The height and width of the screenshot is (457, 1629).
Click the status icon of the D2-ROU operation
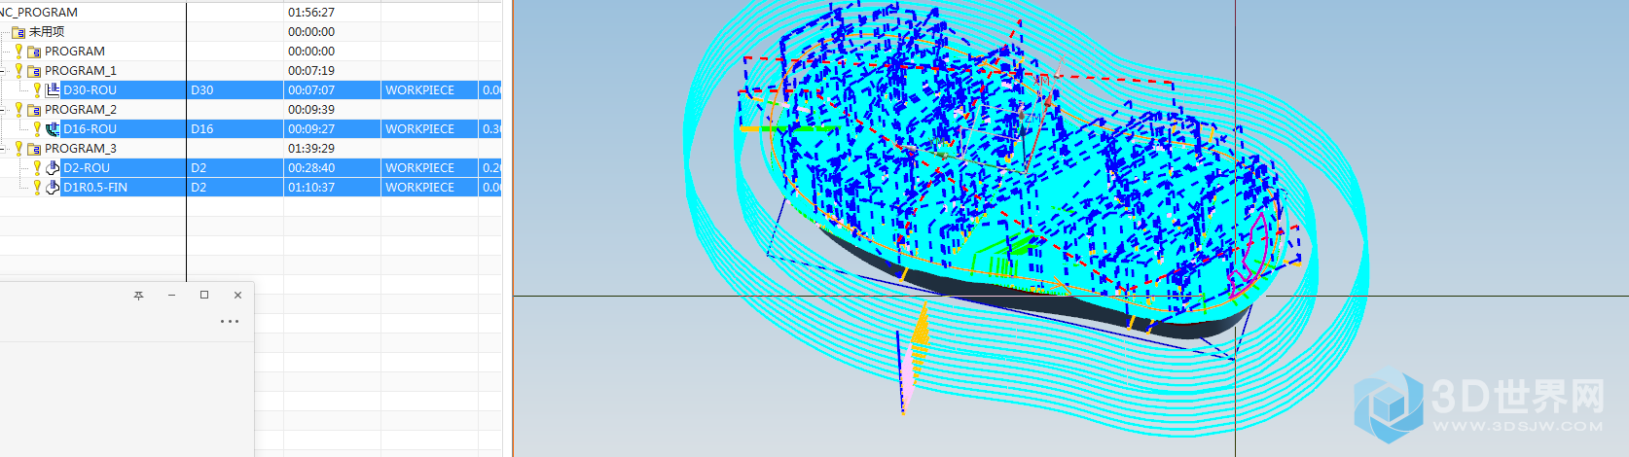tap(38, 167)
